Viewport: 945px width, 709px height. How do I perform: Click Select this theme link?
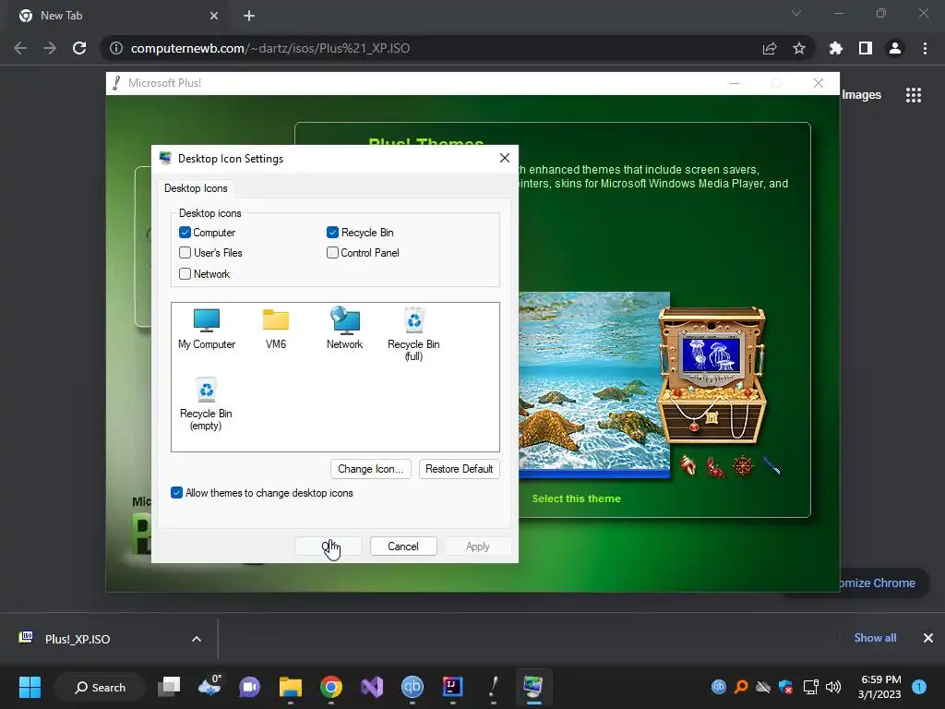(576, 499)
